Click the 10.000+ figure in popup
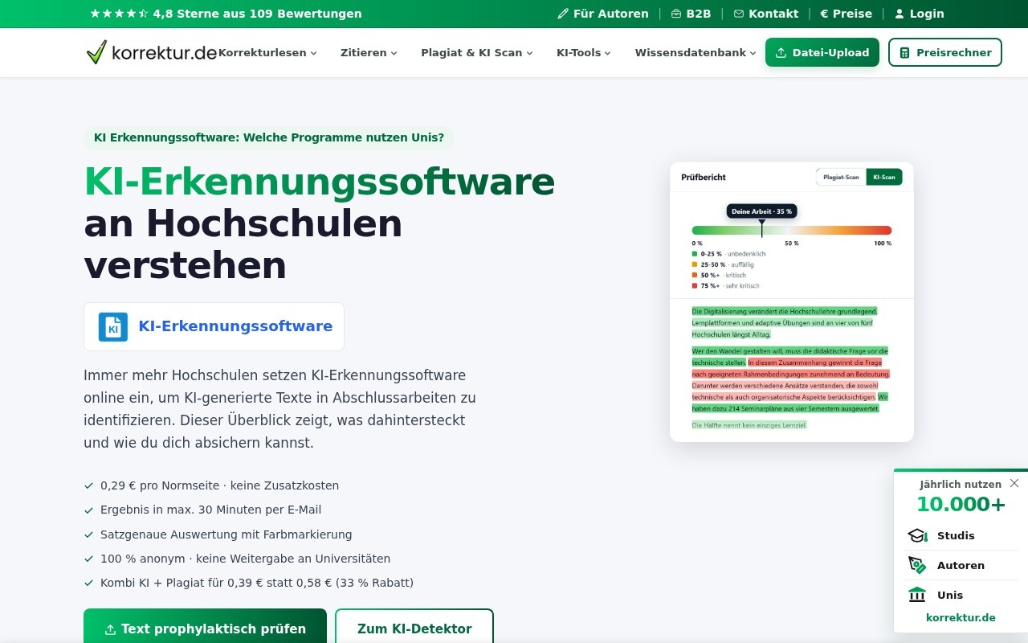The width and height of the screenshot is (1028, 643). [x=961, y=504]
